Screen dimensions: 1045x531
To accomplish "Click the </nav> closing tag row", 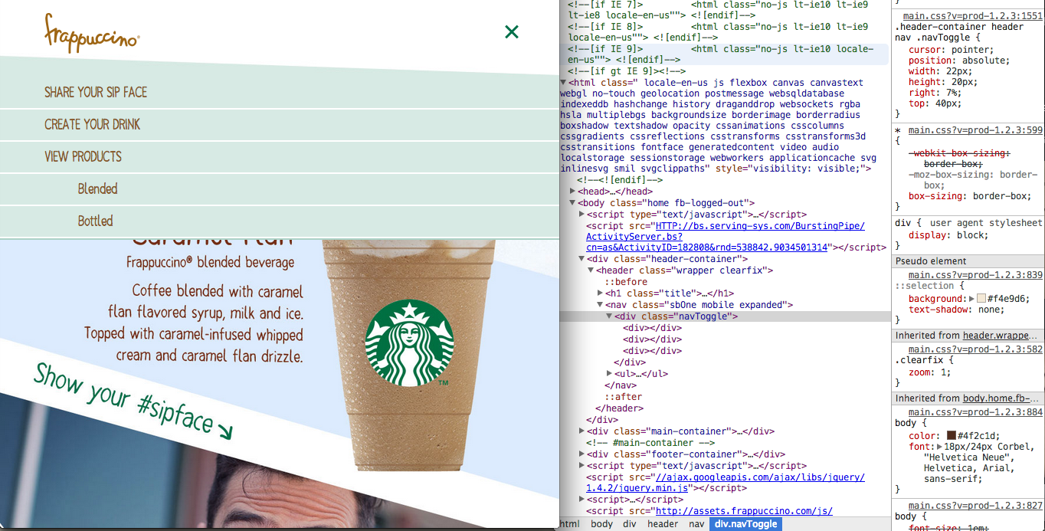I will pyautogui.click(x=621, y=385).
